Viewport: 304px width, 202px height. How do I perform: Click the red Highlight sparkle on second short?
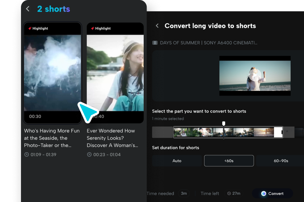[x=93, y=28]
